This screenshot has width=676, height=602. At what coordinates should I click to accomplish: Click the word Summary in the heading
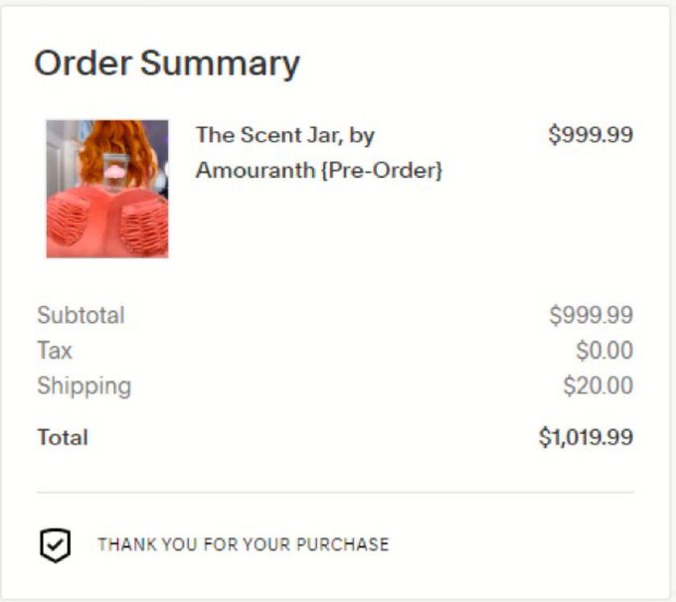tap(220, 65)
